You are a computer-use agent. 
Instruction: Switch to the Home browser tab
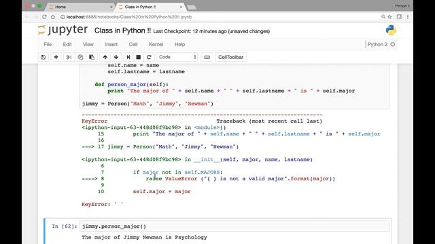pos(80,7)
